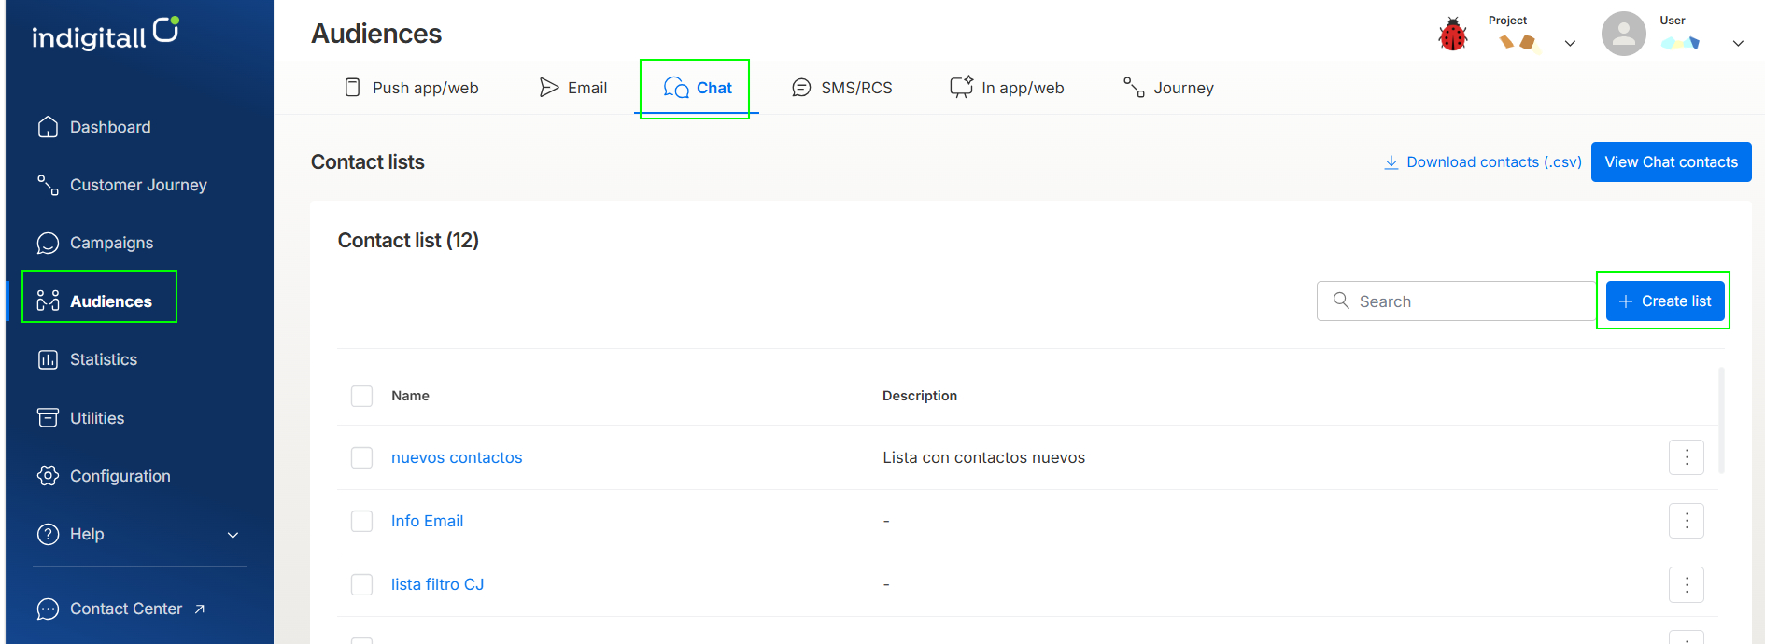
Task: Switch to the SMS/RCS tab
Action: [x=841, y=88]
